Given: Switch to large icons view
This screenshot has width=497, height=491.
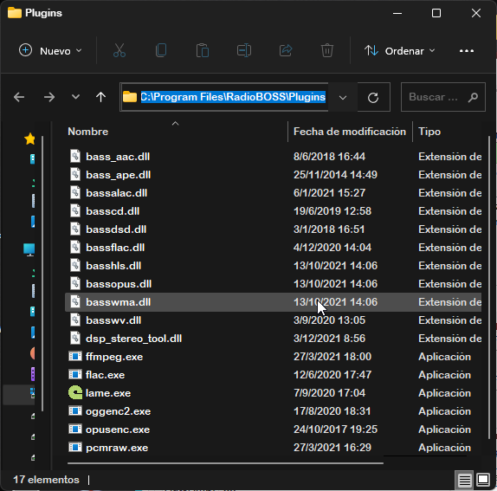Looking at the screenshot, I should pyautogui.click(x=483, y=479).
